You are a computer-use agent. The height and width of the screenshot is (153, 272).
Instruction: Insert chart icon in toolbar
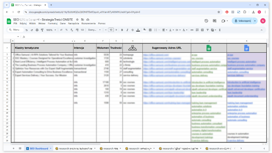click(202, 30)
